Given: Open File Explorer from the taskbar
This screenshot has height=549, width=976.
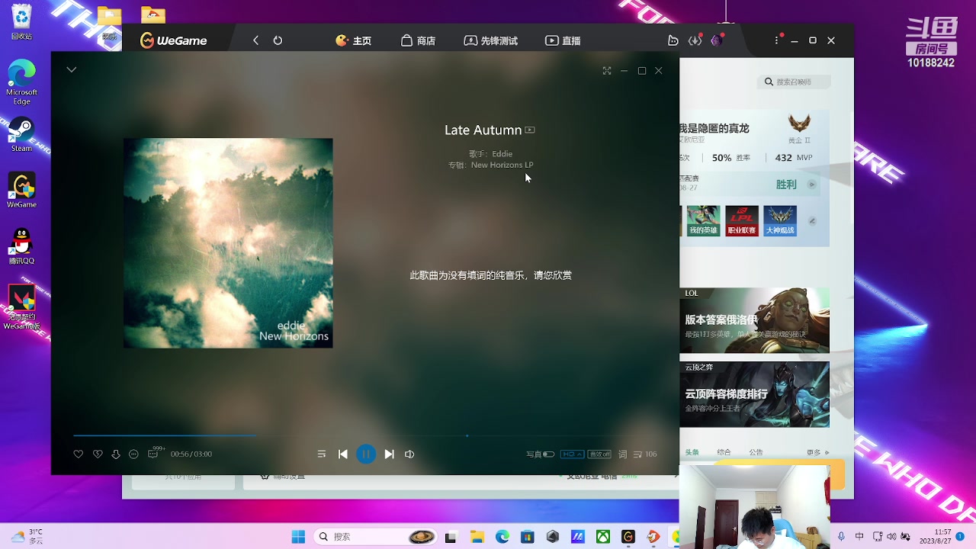Looking at the screenshot, I should click(x=477, y=537).
